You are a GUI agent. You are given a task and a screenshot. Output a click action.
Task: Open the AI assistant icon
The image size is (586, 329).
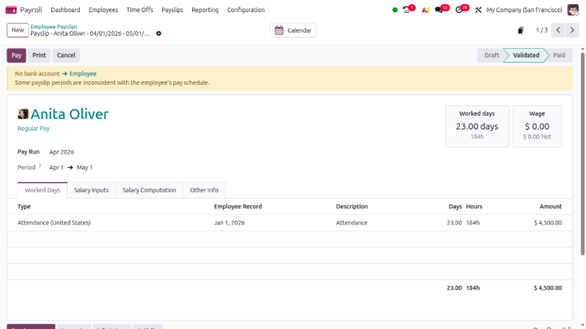coord(426,10)
